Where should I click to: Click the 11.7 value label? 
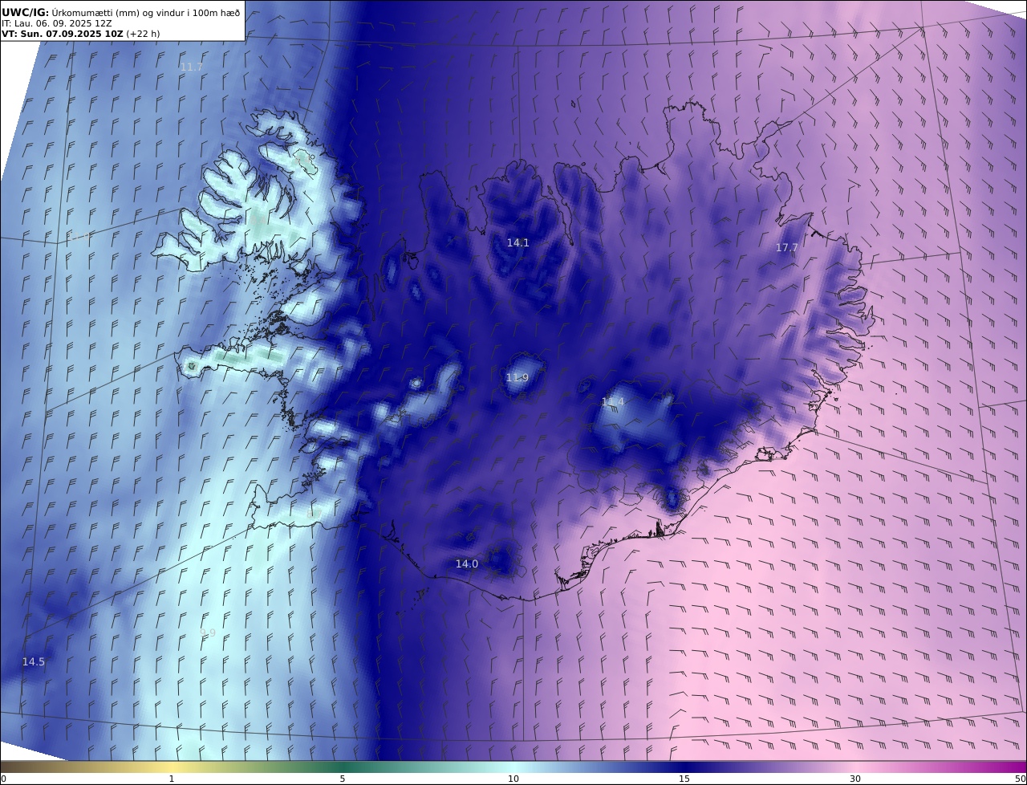[192, 67]
